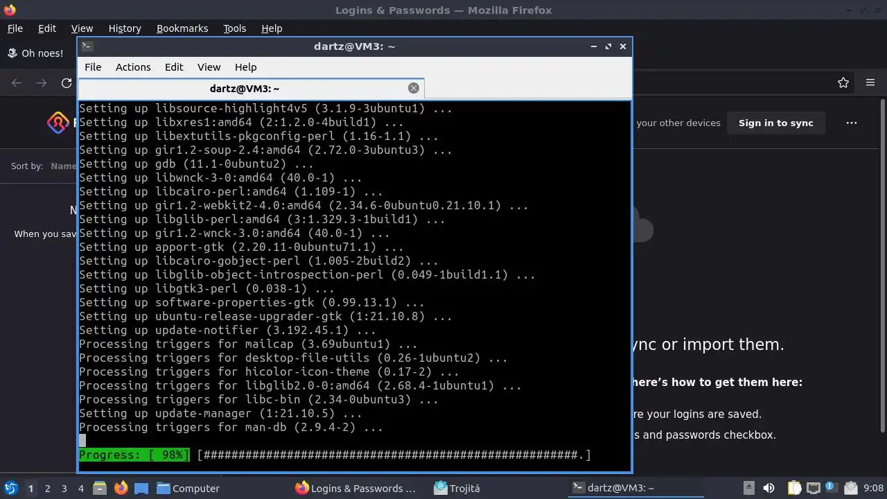This screenshot has height=499, width=887.
Task: Click 'Setting up libgtk3-perl' terminal line
Action: 207,288
